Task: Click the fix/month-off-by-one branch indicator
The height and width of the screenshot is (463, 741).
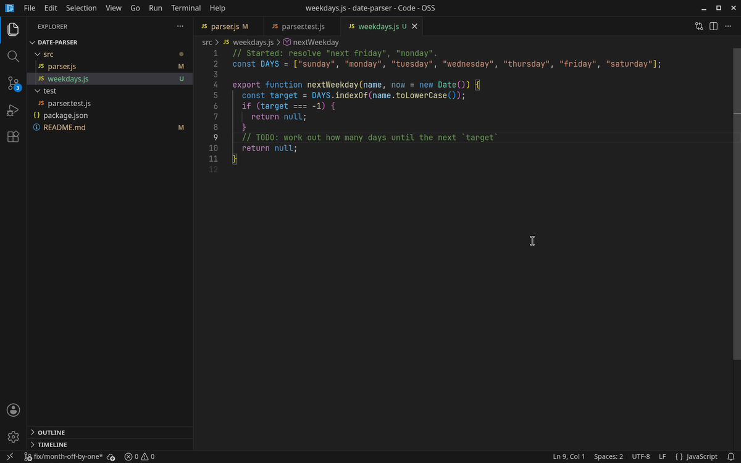Action: pyautogui.click(x=63, y=457)
